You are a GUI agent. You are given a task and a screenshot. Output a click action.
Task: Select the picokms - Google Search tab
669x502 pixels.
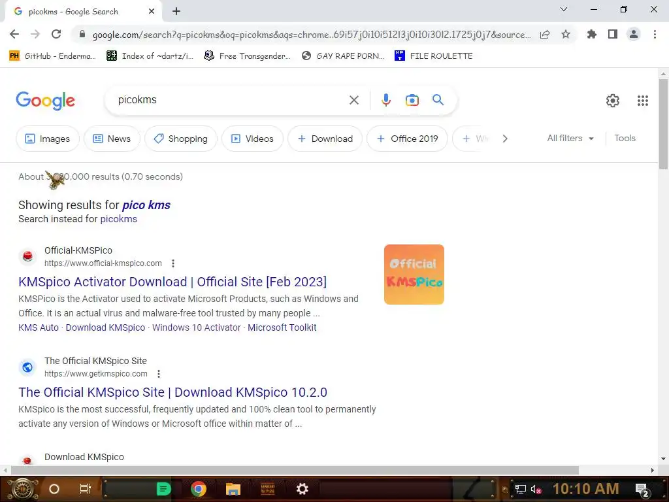click(83, 12)
